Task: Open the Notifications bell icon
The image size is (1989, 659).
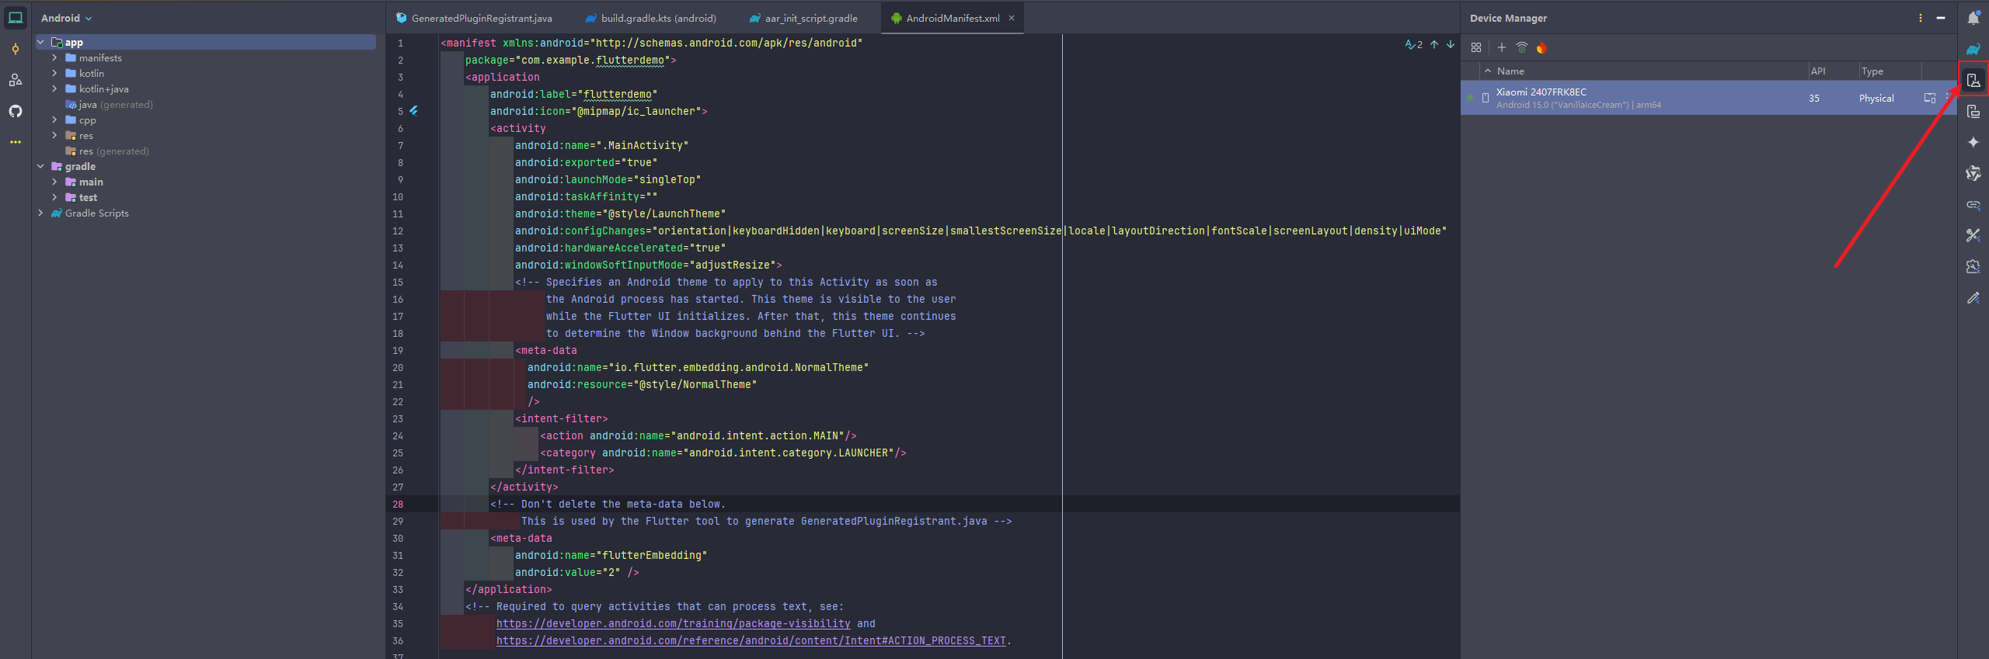Action: point(1973,18)
